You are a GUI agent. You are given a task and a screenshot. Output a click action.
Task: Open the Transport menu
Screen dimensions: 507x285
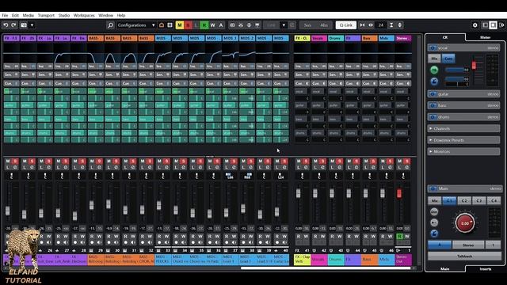tap(46, 15)
